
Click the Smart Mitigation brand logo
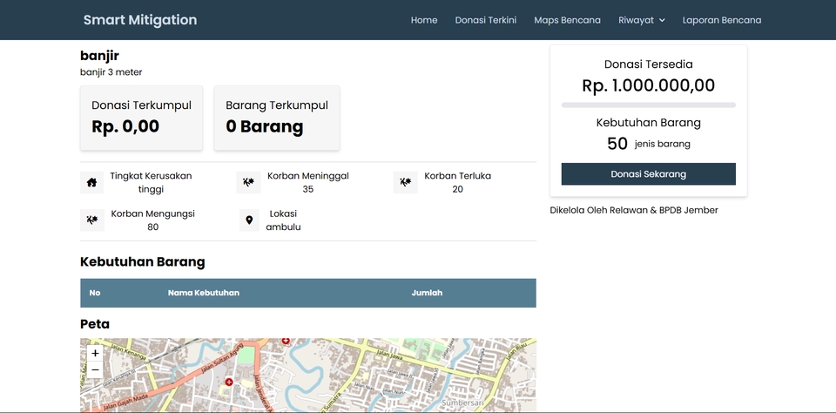(x=140, y=20)
